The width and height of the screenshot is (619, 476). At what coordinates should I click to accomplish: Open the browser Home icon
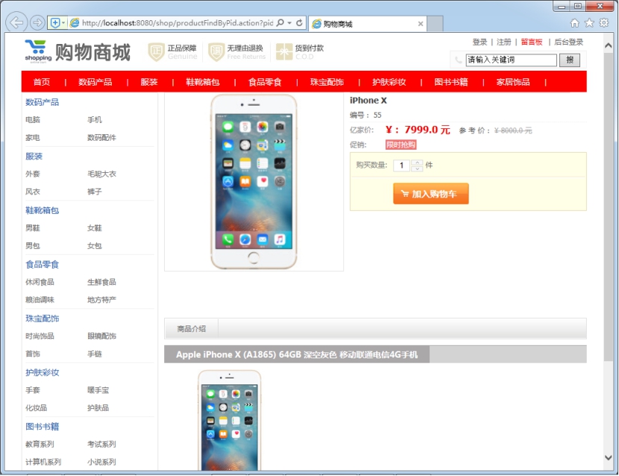(x=574, y=23)
